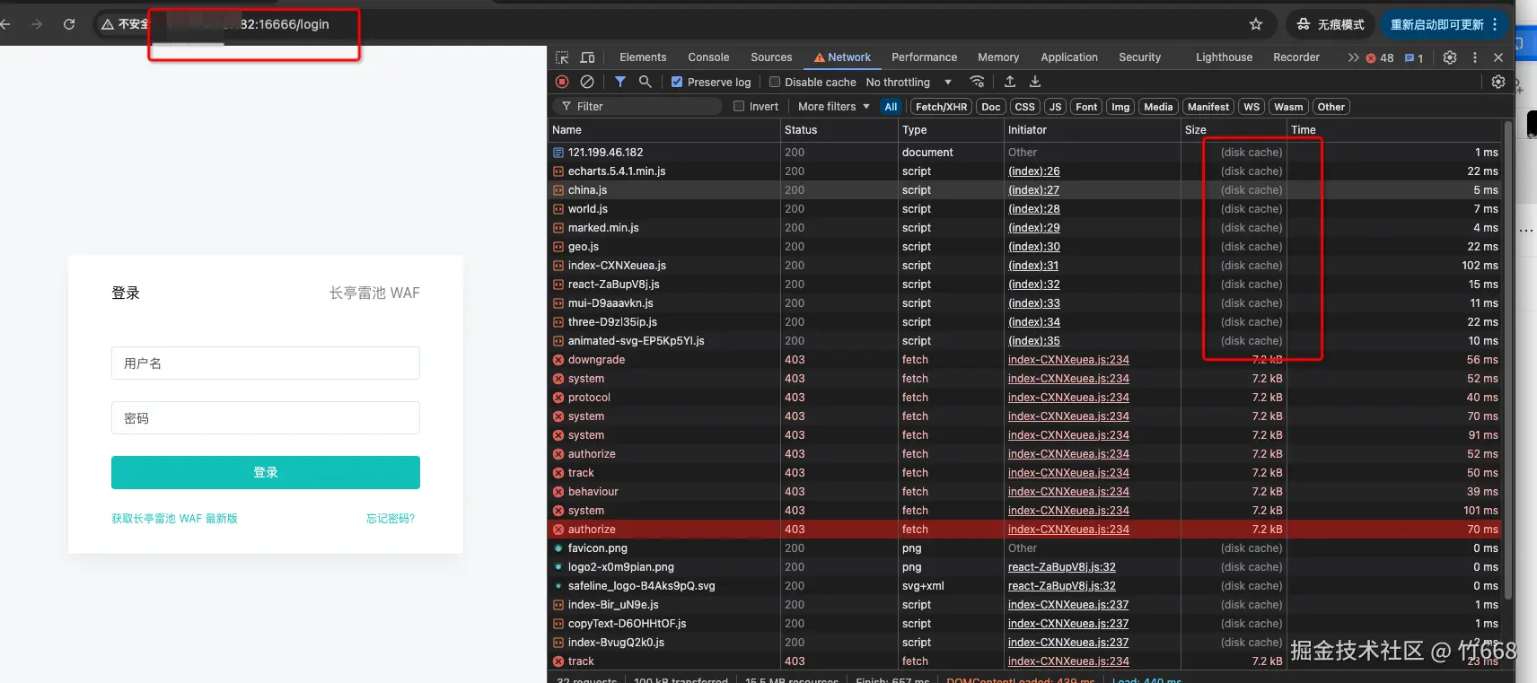
Task: Click the export HAR download icon
Action: pos(1035,82)
